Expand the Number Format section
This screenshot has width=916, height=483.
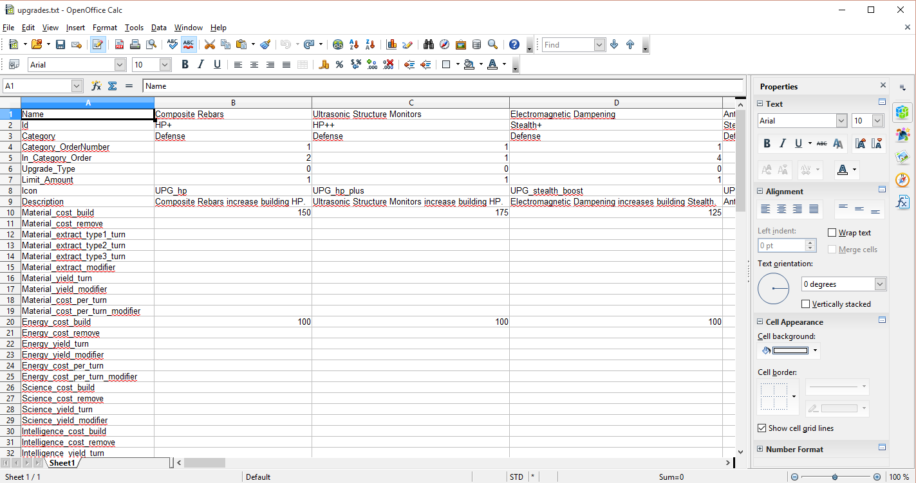[x=760, y=450]
